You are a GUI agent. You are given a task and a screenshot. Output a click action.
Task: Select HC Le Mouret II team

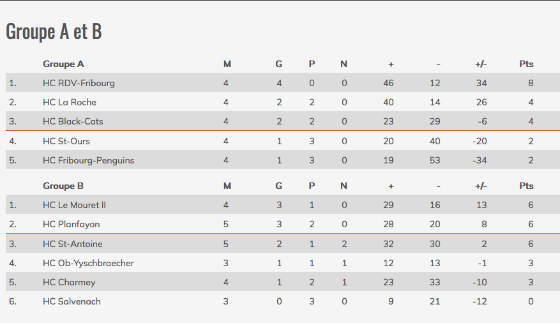[74, 205]
